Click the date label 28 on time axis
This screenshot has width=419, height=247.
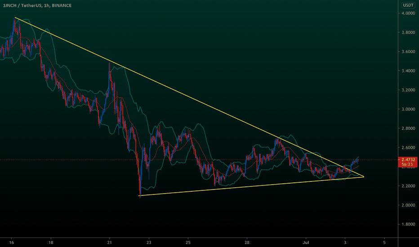[247, 243]
